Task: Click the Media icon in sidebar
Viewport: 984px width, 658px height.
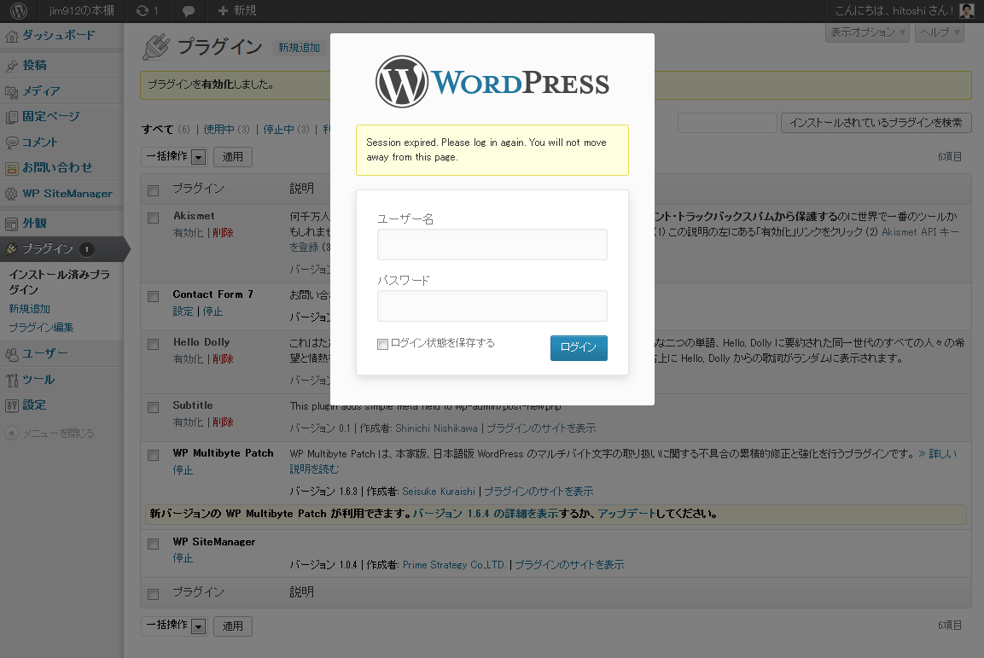Action: [x=12, y=91]
